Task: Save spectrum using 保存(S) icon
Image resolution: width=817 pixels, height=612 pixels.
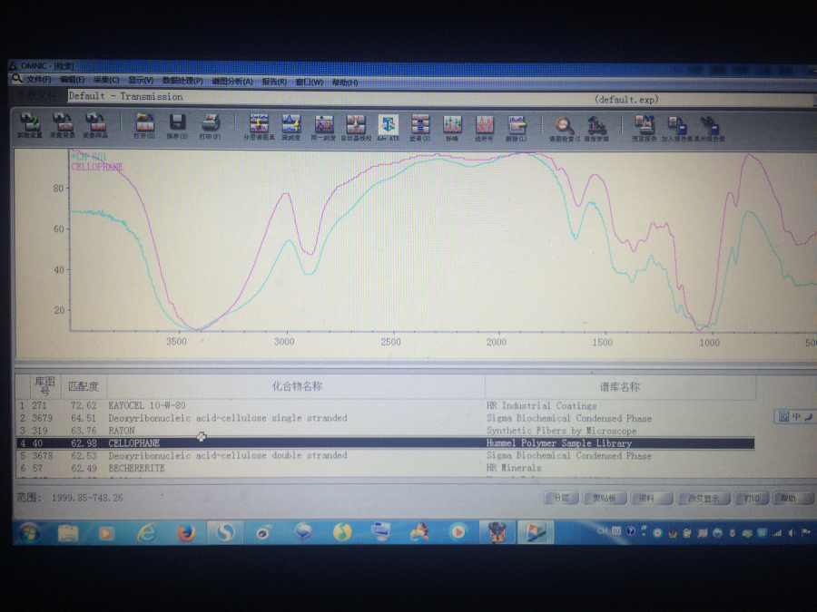Action: pyautogui.click(x=177, y=126)
